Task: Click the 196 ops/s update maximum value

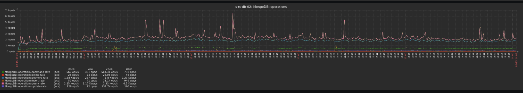Action: pos(130,87)
